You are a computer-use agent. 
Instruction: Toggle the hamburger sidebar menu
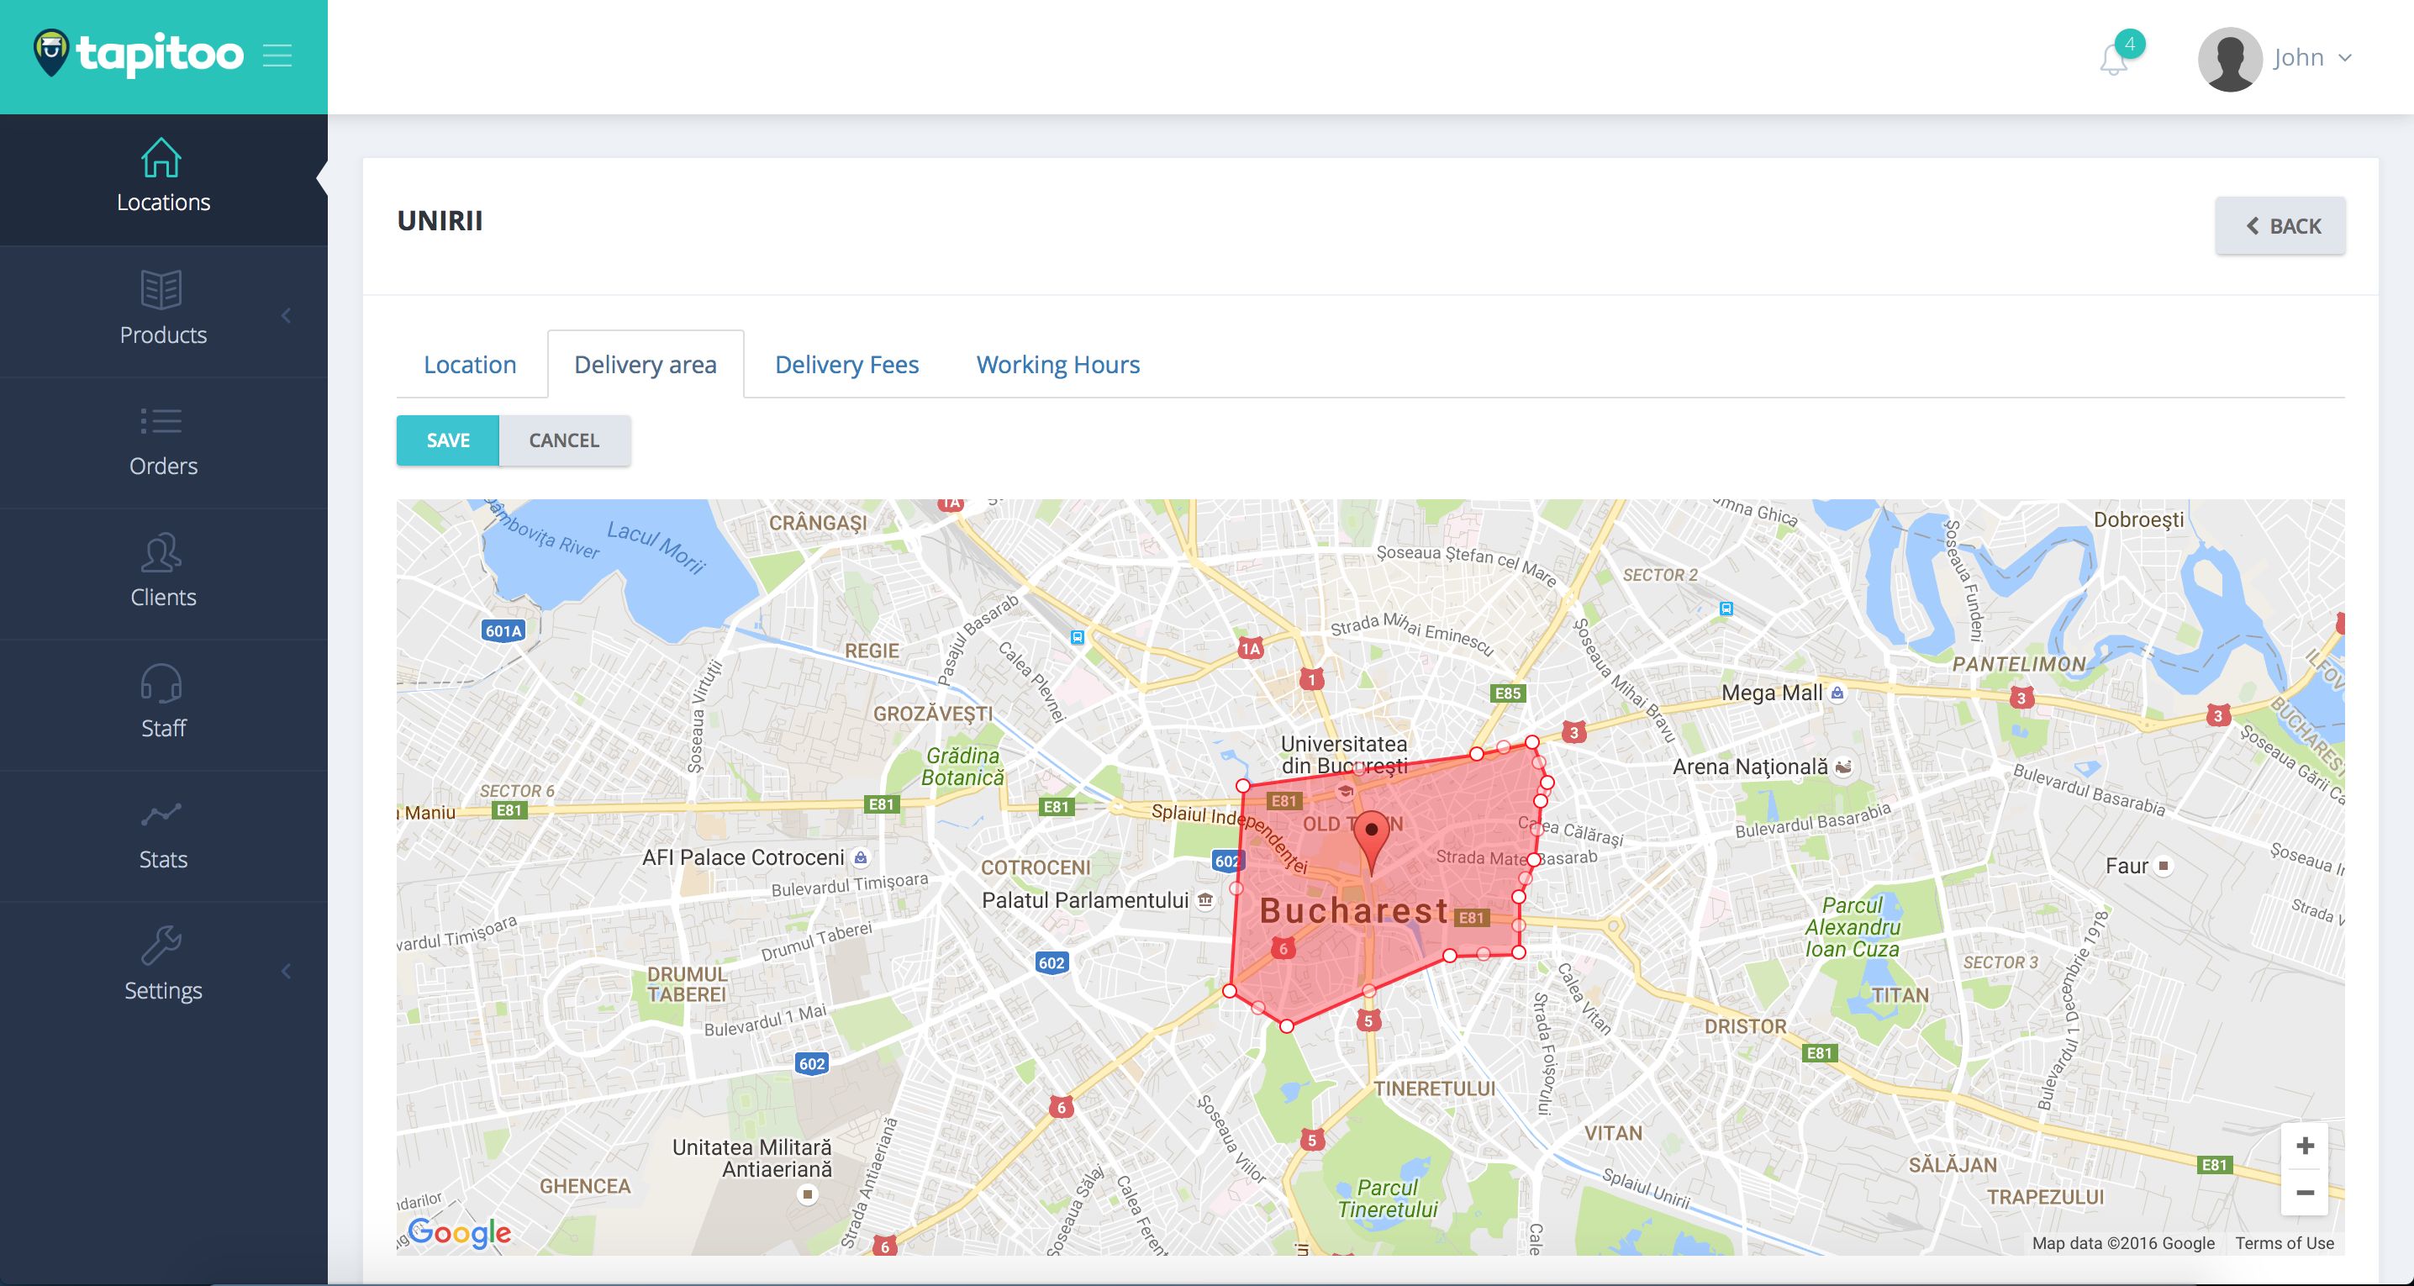pyautogui.click(x=277, y=55)
